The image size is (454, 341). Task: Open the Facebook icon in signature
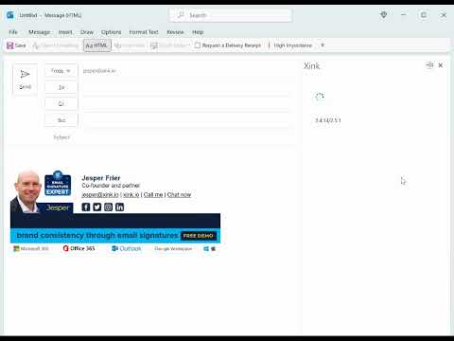86,207
